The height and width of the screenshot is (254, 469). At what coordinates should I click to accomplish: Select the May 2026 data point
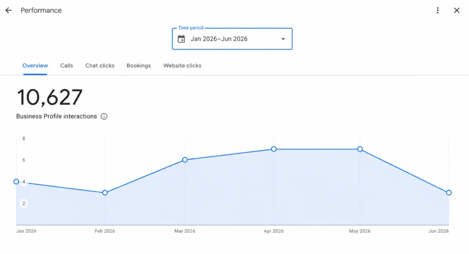tap(360, 149)
